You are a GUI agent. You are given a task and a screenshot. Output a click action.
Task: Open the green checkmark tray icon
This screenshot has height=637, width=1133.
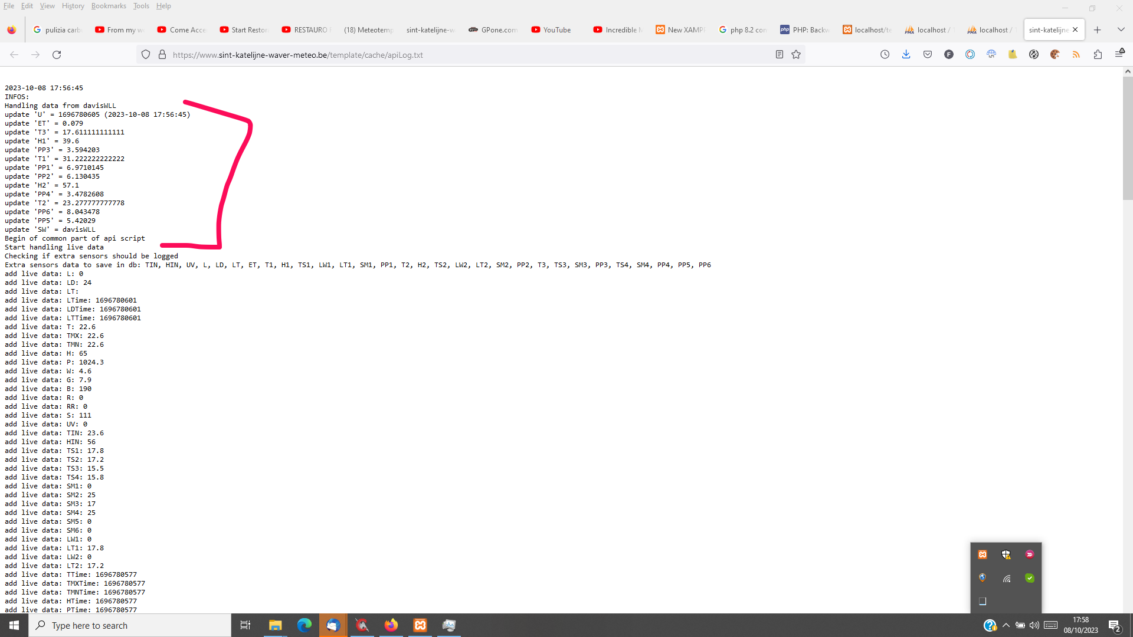point(1030,578)
